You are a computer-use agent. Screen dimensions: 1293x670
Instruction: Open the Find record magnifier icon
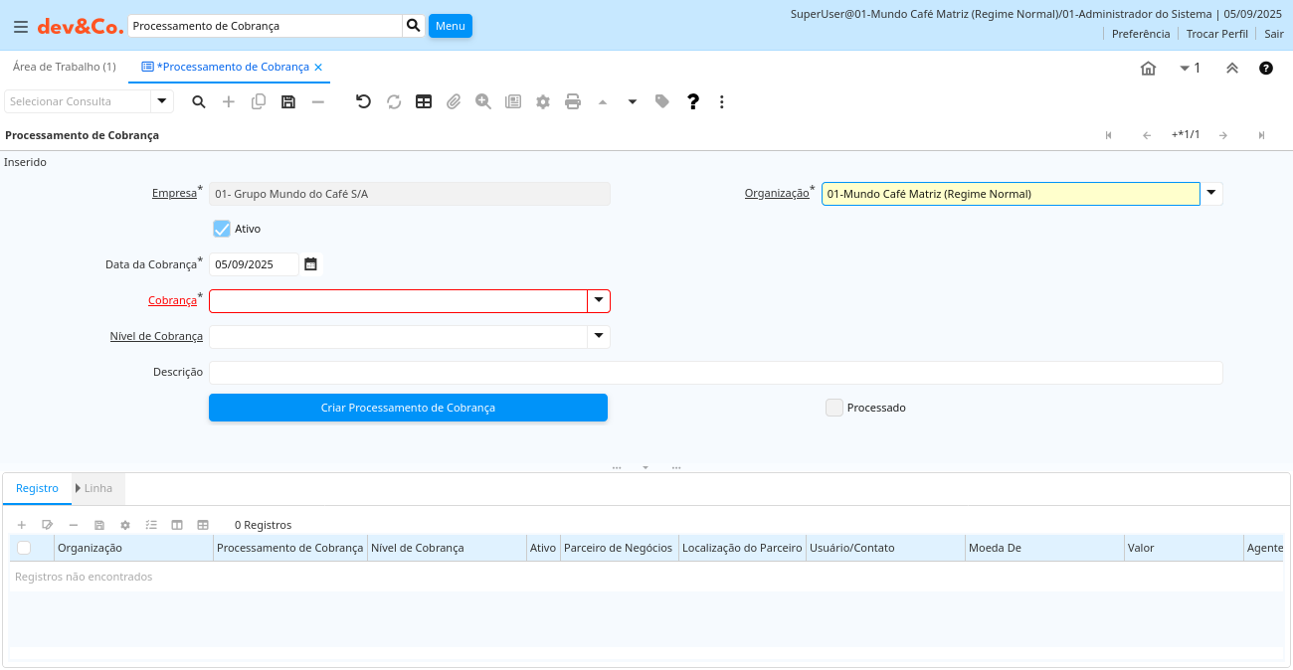pos(199,101)
